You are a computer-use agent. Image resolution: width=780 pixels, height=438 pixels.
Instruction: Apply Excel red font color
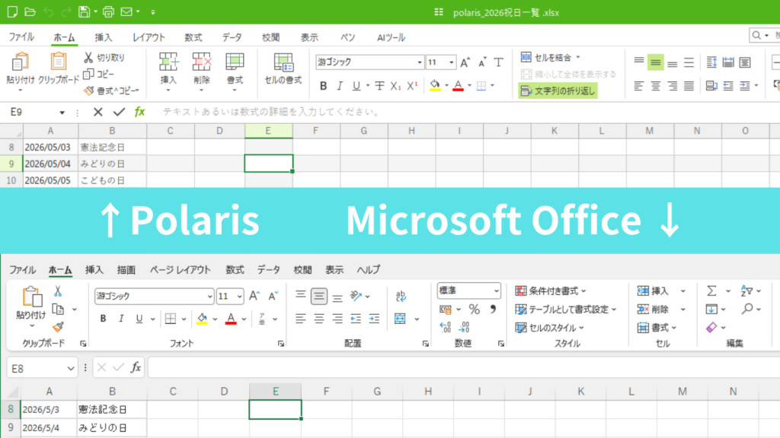(231, 319)
